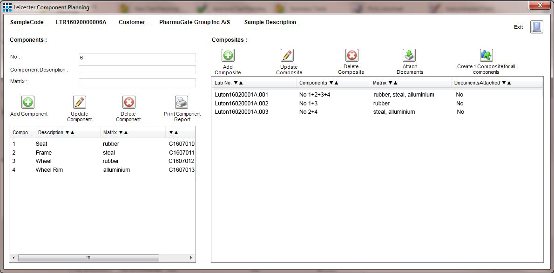Click the components list horizontal scrollbar
The width and height of the screenshot is (554, 273).
pyautogui.click(x=88, y=258)
